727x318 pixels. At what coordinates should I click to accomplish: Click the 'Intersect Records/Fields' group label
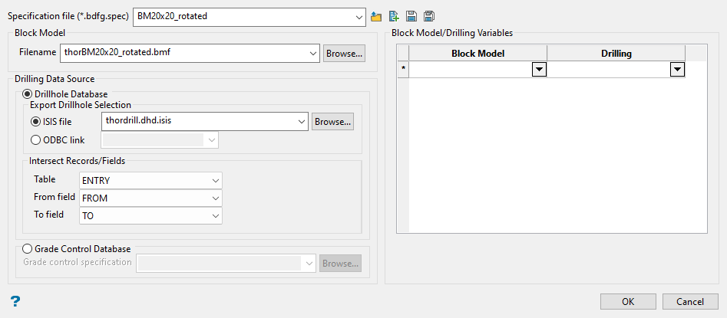[x=77, y=161]
